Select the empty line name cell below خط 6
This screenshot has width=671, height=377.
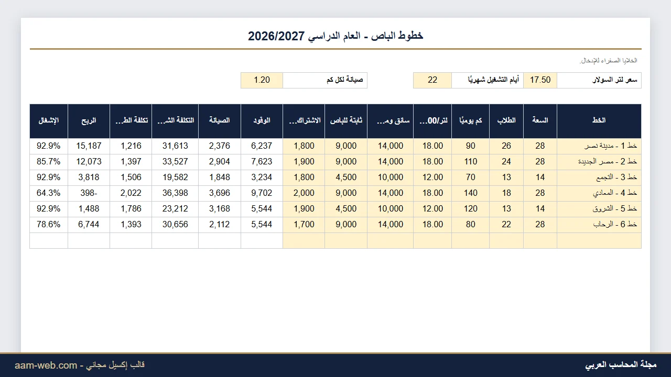coord(599,240)
